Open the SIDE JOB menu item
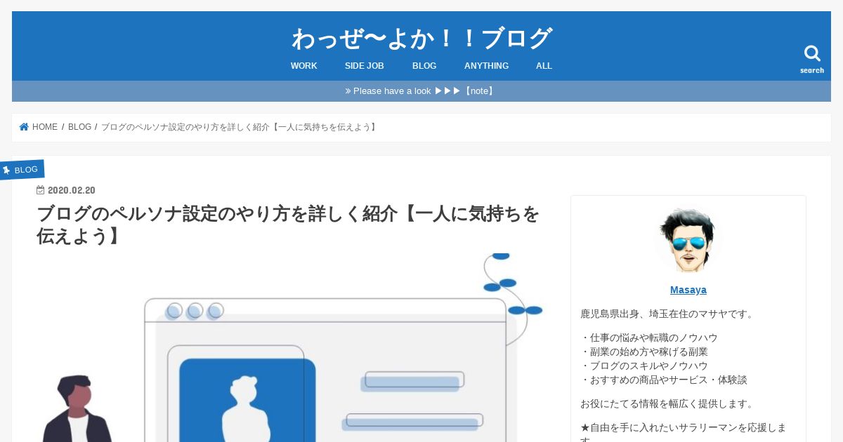This screenshot has height=442, width=843. point(365,66)
